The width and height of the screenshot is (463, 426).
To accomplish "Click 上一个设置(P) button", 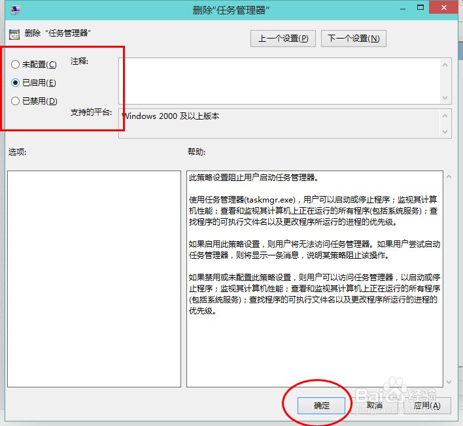I will pyautogui.click(x=283, y=39).
